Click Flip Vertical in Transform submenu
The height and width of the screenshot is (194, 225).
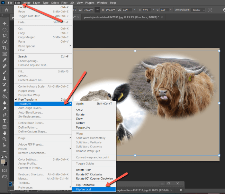[84, 190]
